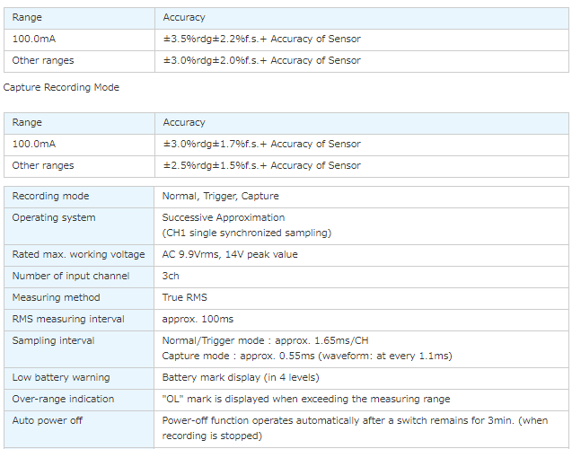Click the "Sampling interval" row label

click(53, 340)
